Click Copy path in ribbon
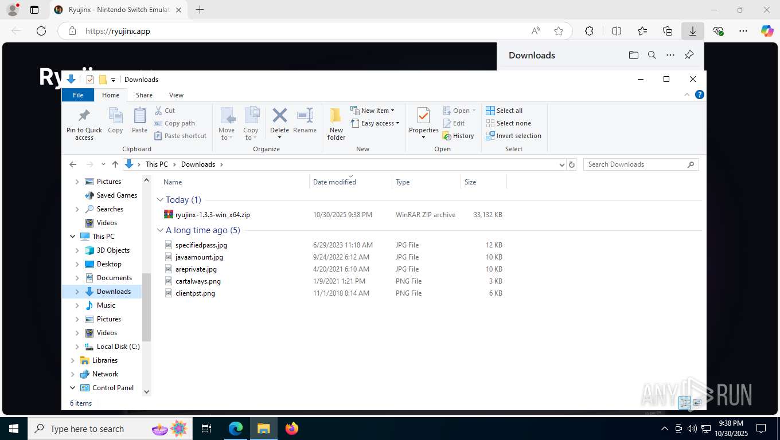This screenshot has width=780, height=440. pyautogui.click(x=175, y=123)
